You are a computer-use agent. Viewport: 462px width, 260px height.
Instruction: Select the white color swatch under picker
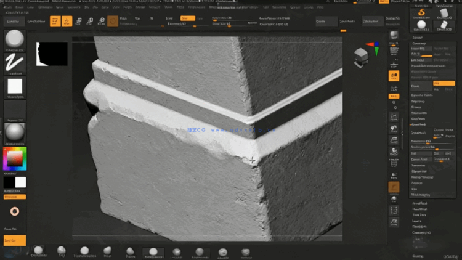click(20, 182)
